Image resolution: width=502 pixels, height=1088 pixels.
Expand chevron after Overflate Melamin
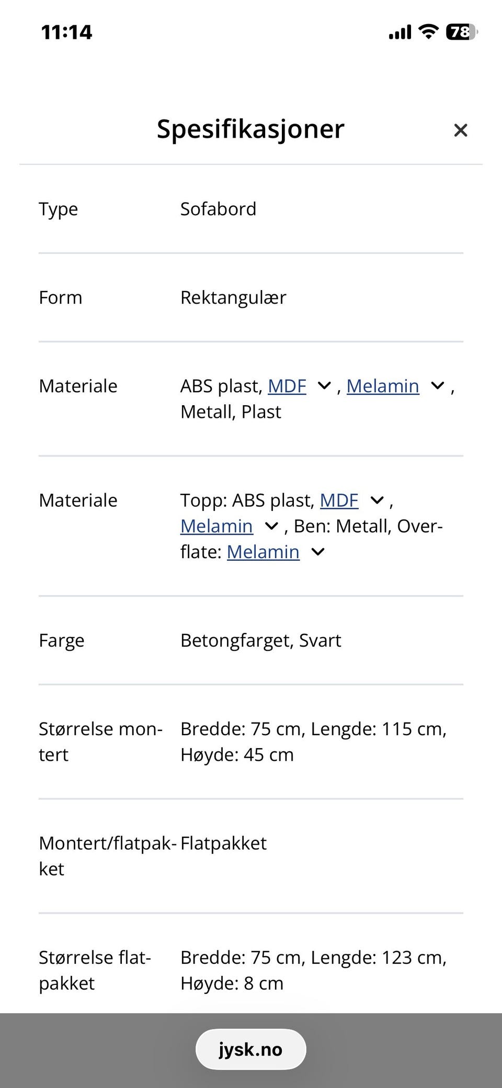[318, 551]
